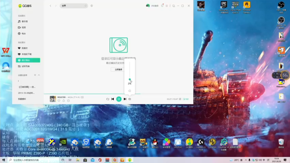Viewport: 290px width, 163px height.
Task: Click the login text next to the avatar
Action: (x=155, y=6)
